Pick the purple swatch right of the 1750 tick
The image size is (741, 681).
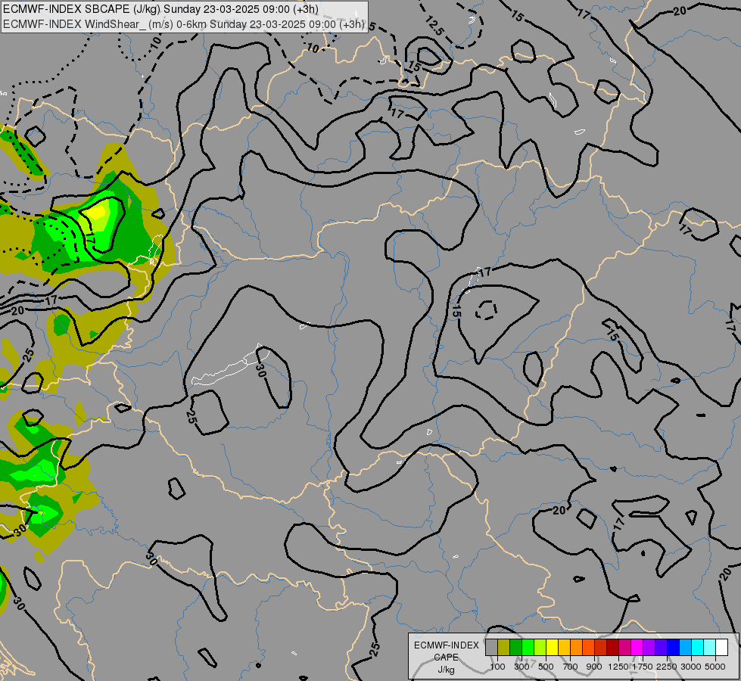point(649,647)
